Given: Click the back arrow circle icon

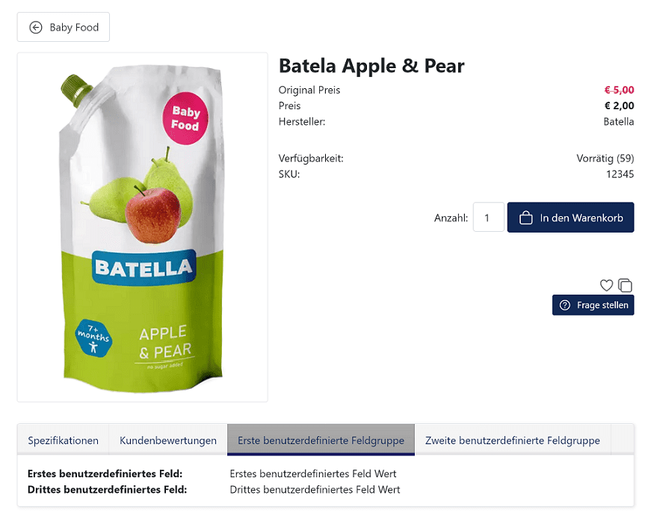Looking at the screenshot, I should tap(36, 28).
